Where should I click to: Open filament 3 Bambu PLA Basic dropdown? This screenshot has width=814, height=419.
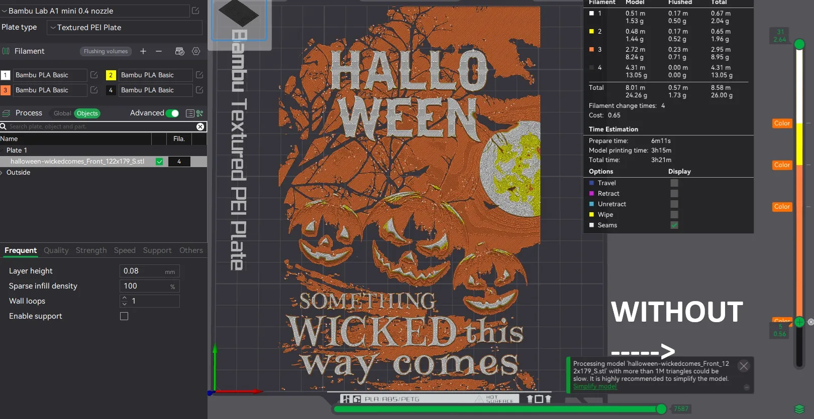tap(50, 90)
